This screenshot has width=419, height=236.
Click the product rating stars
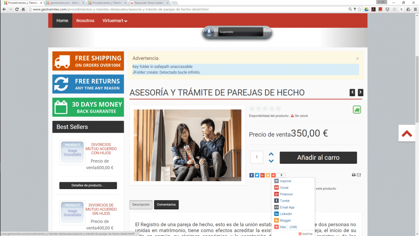[265, 109]
